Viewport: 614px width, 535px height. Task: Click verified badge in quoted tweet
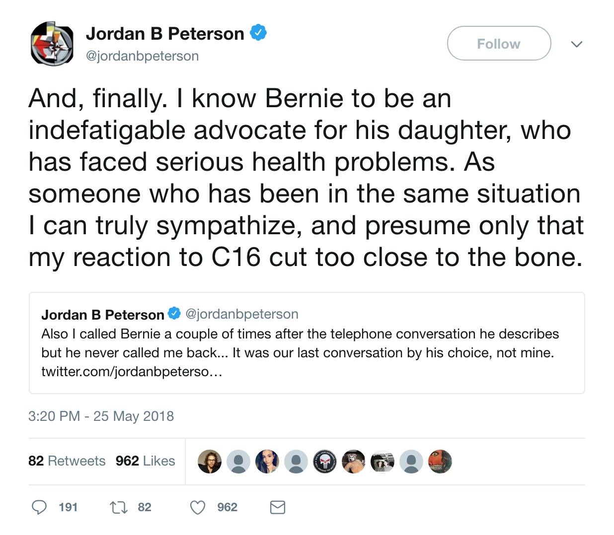click(174, 314)
